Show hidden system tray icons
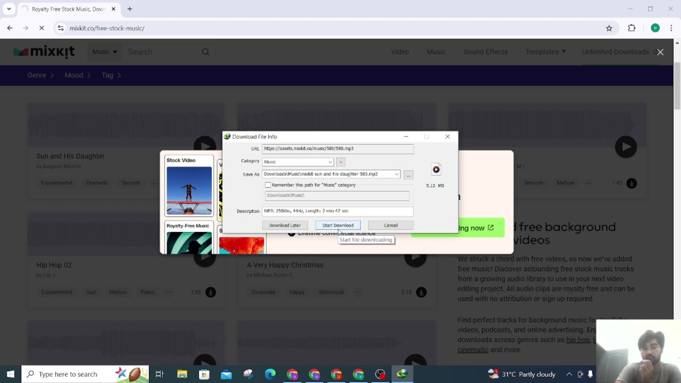681x383 pixels. pos(569,374)
